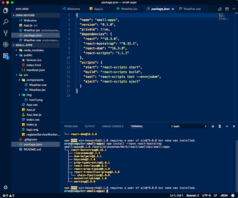This screenshot has width=238, height=198.
Task: Open the terminal selector dropdown '1: bash'
Action: 189,126
